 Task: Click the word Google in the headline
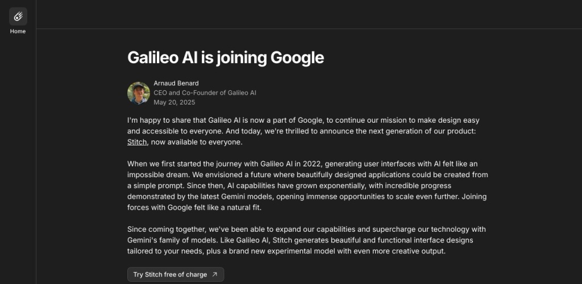pyautogui.click(x=297, y=57)
